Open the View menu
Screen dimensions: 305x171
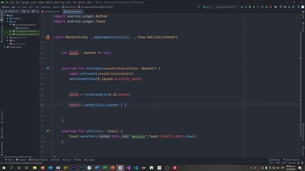point(18,2)
